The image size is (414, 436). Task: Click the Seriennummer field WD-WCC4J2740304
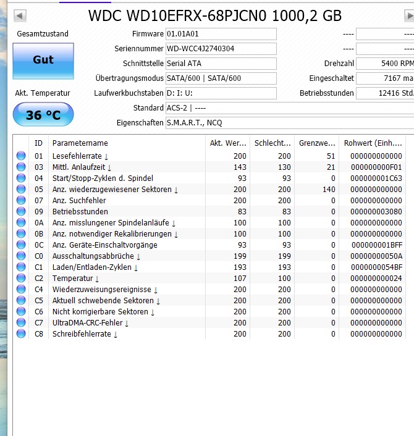(221, 49)
